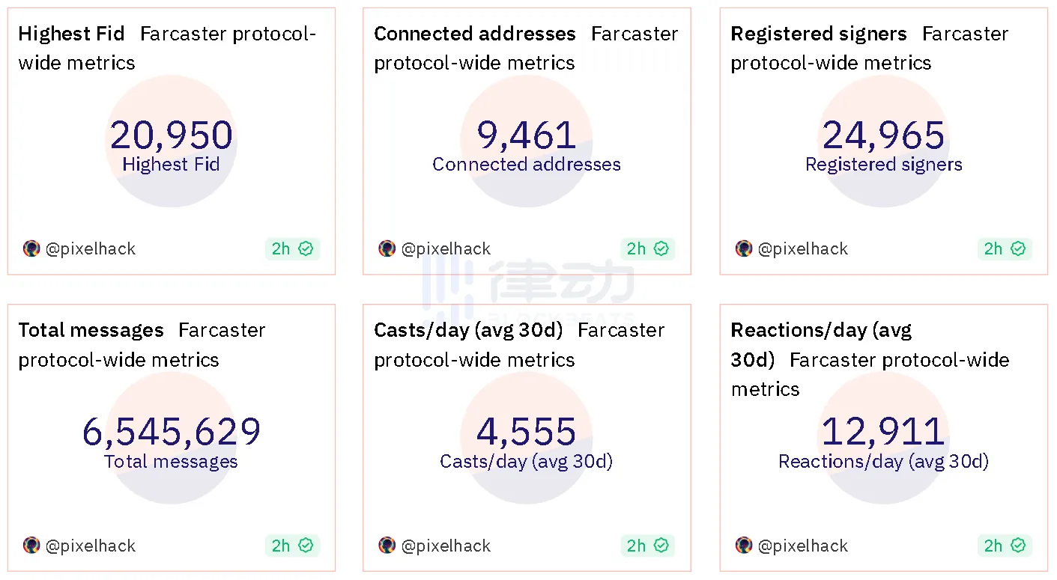This screenshot has height=580, width=1057.
Task: Click 2h verified badge on Registered signers card
Action: click(1005, 248)
